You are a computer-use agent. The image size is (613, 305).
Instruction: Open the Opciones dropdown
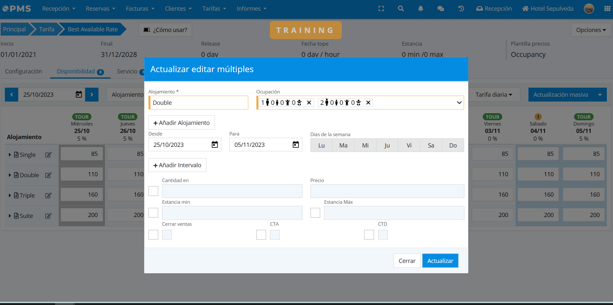tap(591, 30)
